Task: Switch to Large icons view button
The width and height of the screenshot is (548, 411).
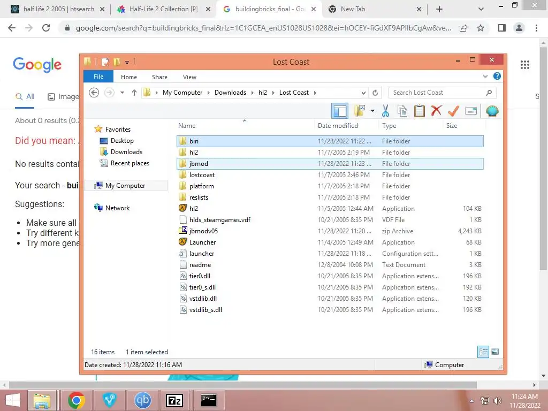Action: click(495, 352)
